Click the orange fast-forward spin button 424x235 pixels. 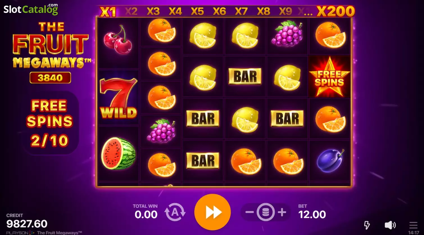point(212,212)
